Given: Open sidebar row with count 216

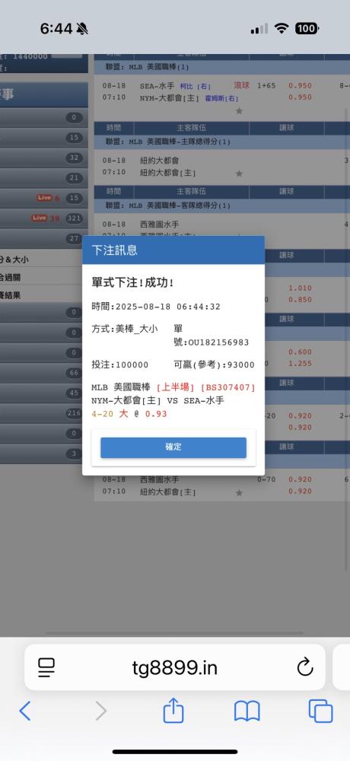Looking at the screenshot, I should coord(43,413).
